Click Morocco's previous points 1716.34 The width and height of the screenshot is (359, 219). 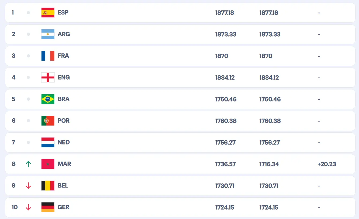point(269,164)
